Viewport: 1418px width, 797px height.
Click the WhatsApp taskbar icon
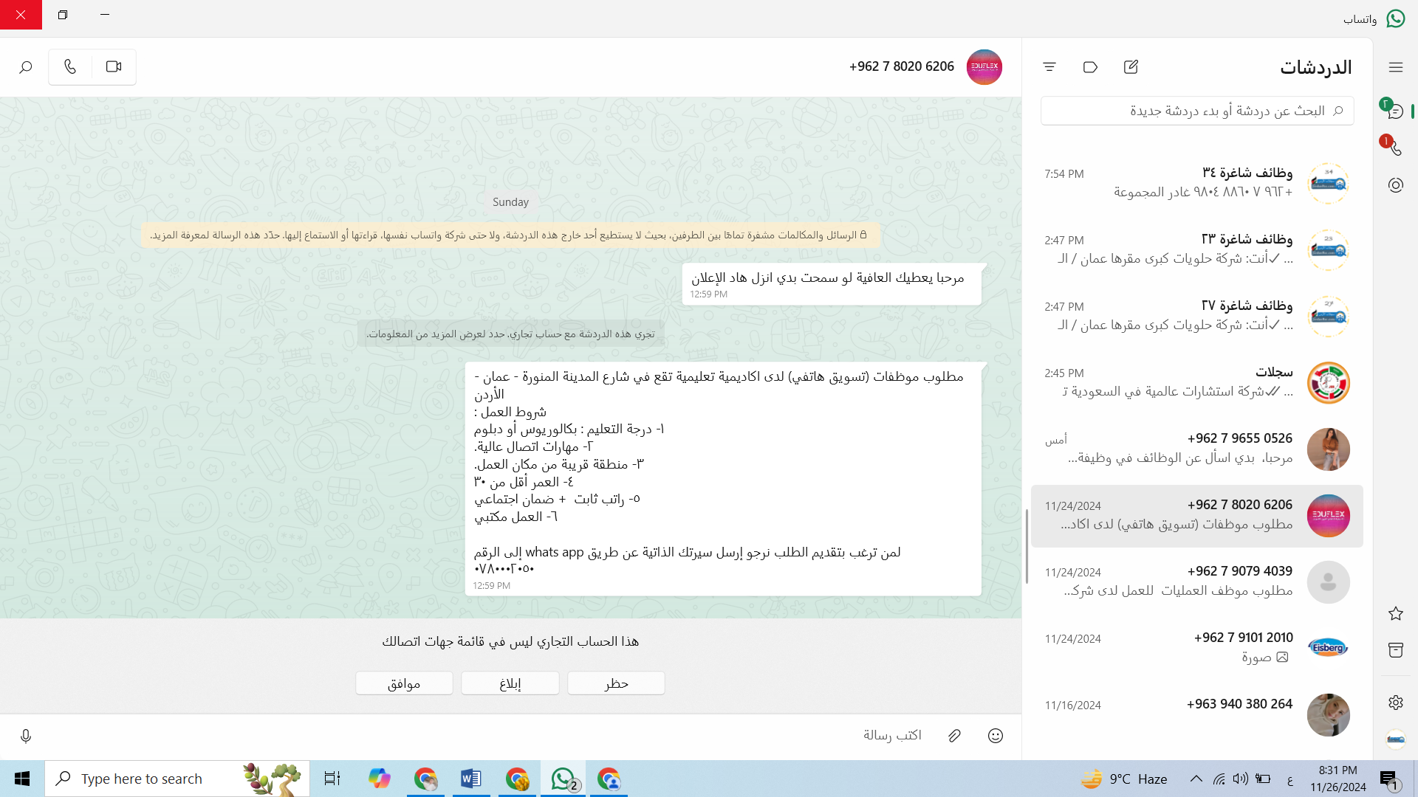pyautogui.click(x=564, y=779)
